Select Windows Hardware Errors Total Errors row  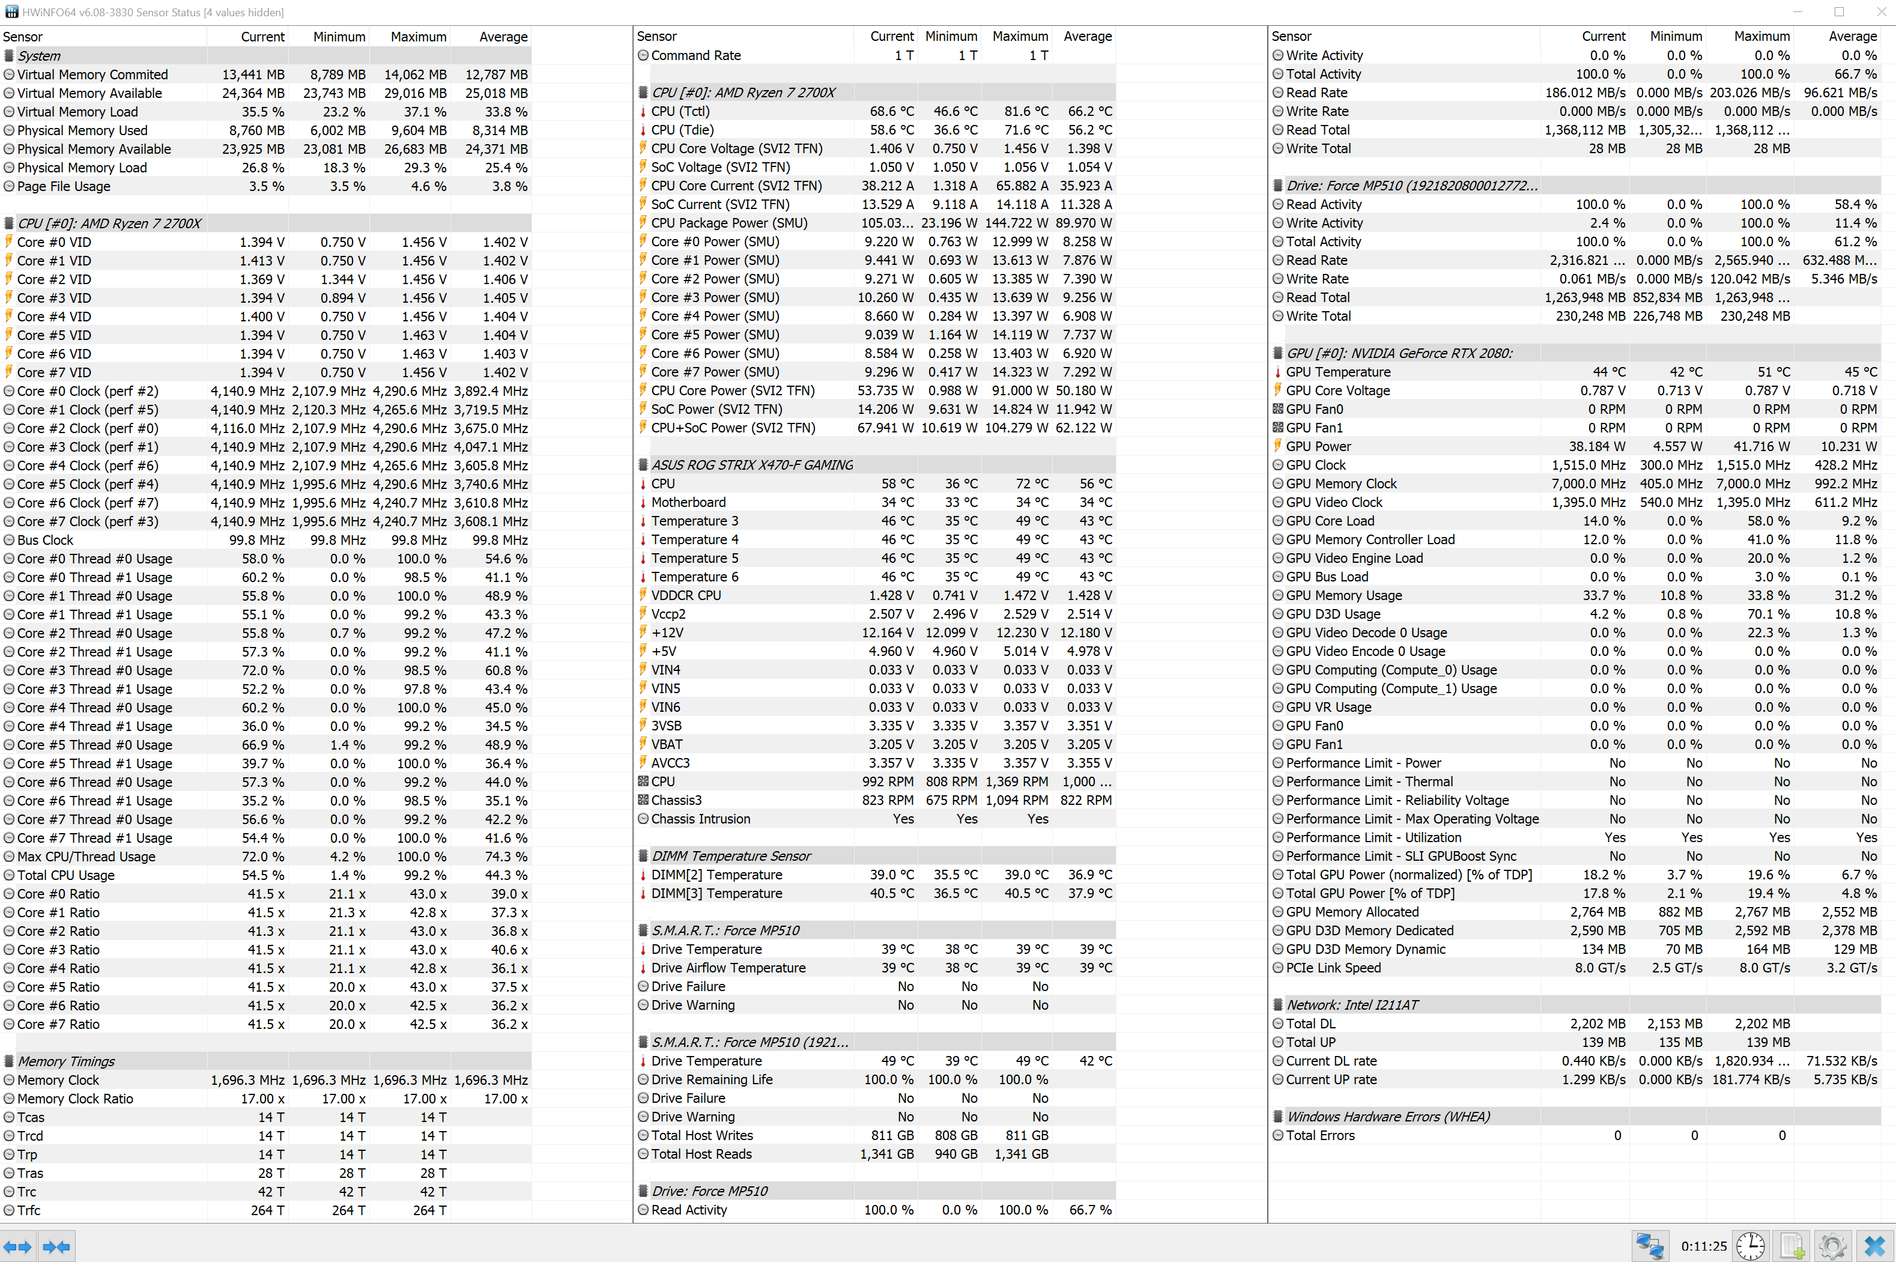click(1320, 1136)
